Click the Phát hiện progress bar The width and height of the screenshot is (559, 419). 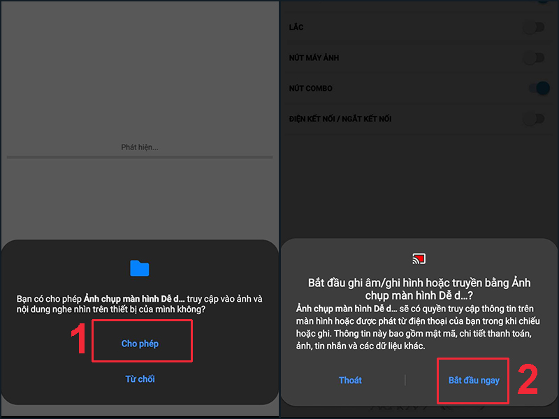point(140,157)
